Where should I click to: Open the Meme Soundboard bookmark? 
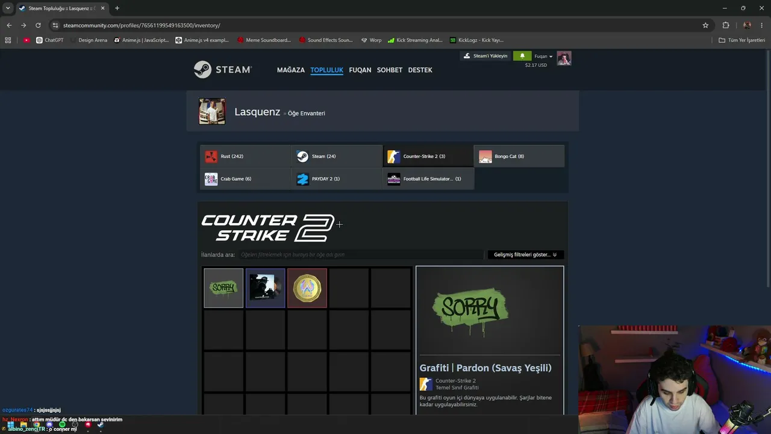click(264, 40)
